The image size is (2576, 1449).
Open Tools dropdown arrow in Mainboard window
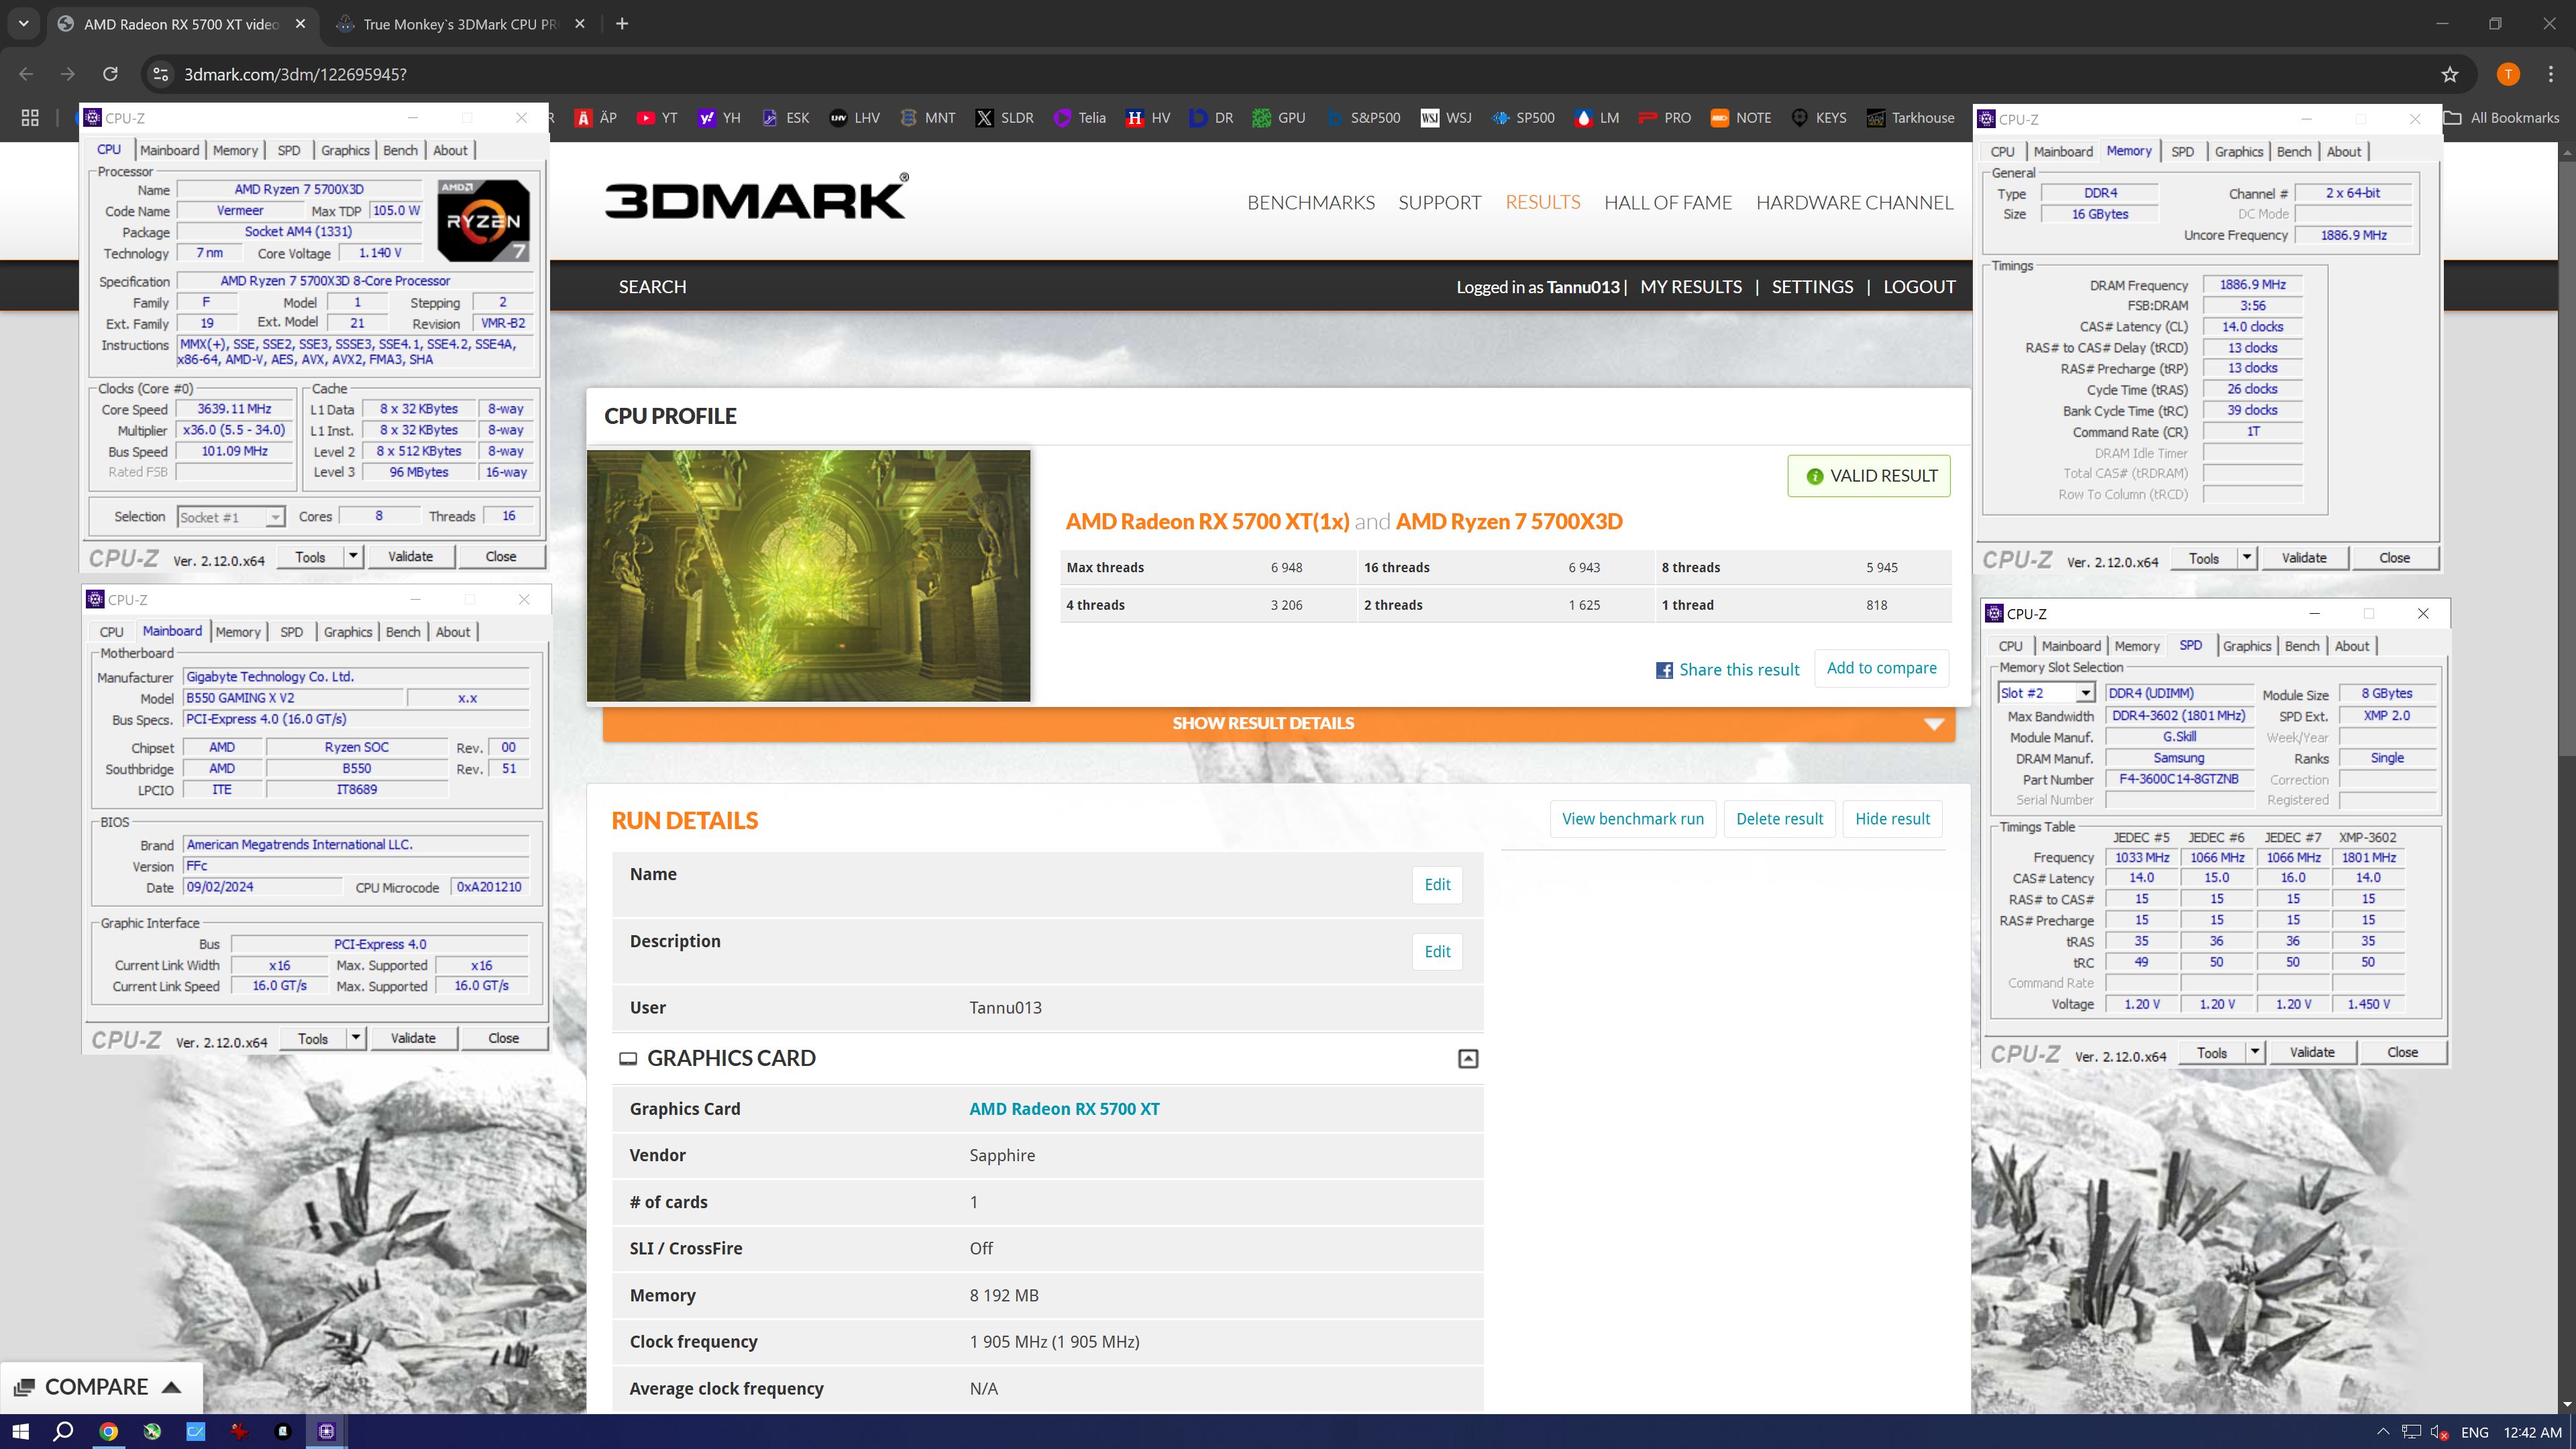355,1038
